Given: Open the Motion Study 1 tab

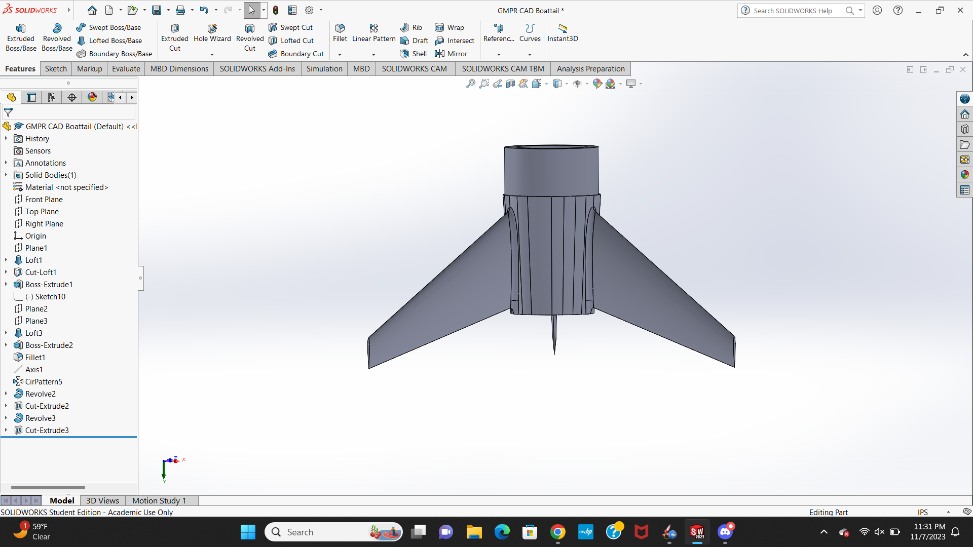Looking at the screenshot, I should click(x=159, y=500).
